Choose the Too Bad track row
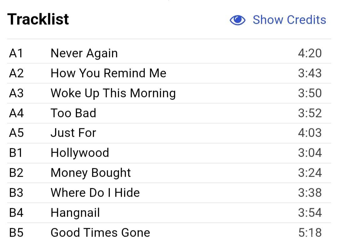Screen dimensions: 338x251 (x=169, y=113)
